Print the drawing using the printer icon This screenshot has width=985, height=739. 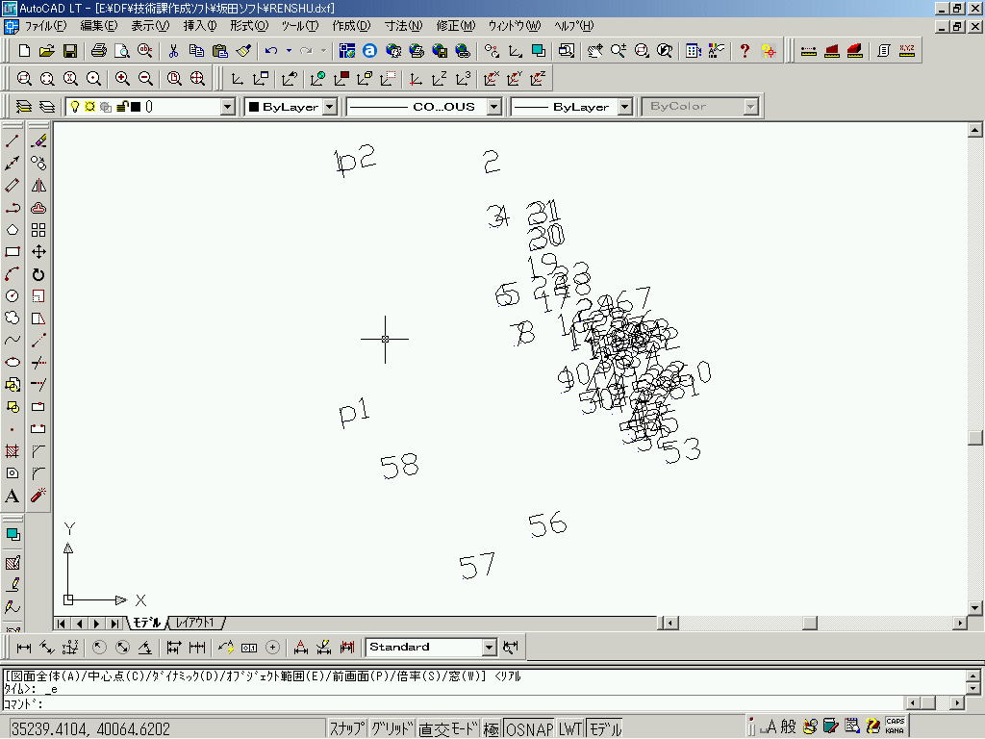[x=99, y=51]
